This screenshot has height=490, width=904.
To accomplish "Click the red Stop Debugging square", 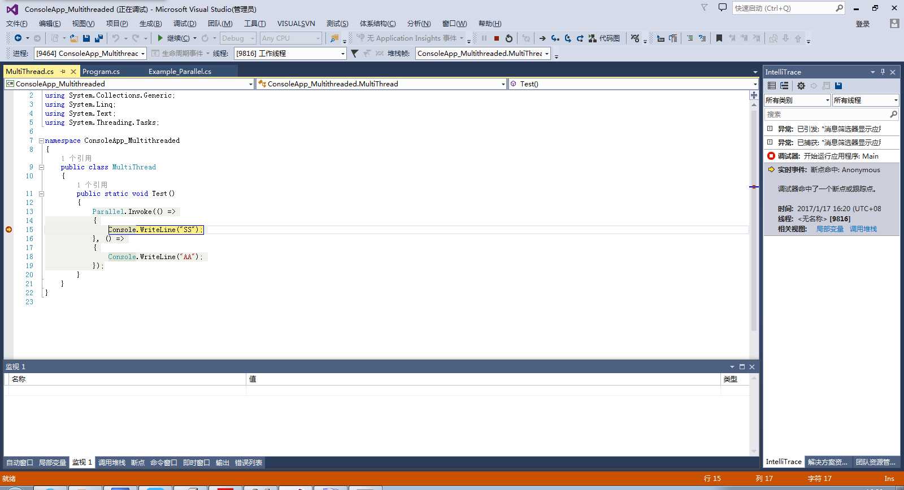I will (497, 38).
